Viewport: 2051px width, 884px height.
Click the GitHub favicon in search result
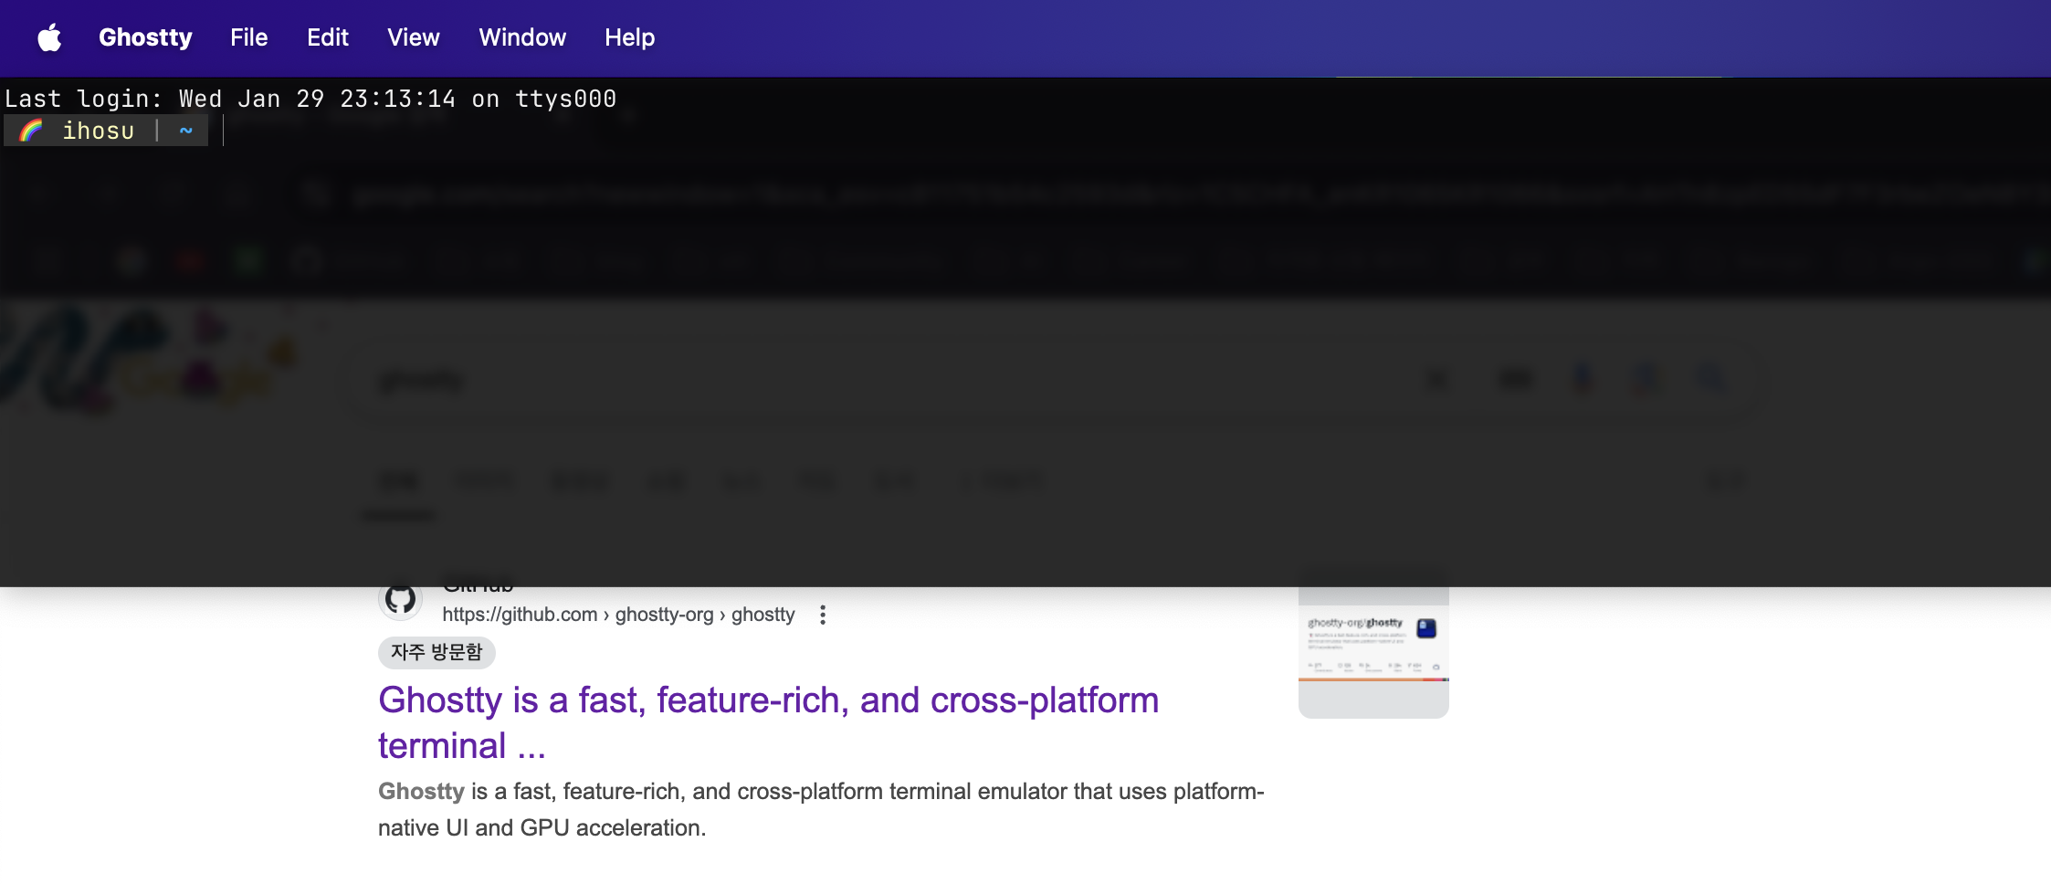pyautogui.click(x=400, y=600)
